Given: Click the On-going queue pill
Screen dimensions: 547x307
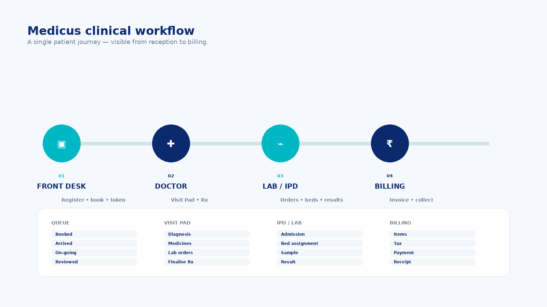Looking at the screenshot, I should click(x=94, y=252).
